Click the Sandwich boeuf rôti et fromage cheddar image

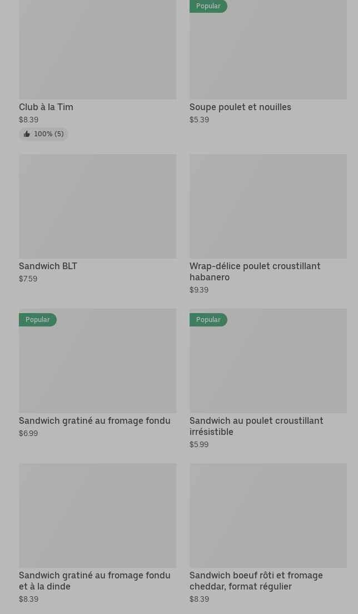point(268,515)
